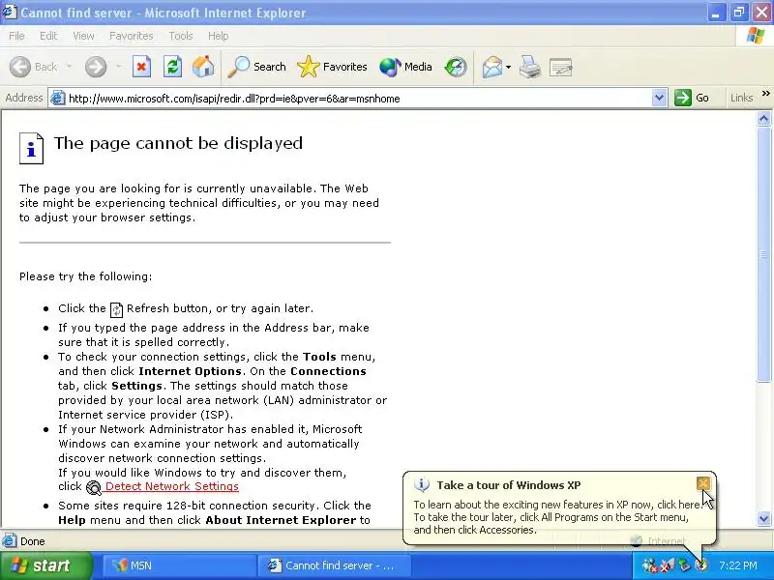Click the balloon's info icon
Image resolution: width=774 pixels, height=580 pixels.
click(422, 485)
